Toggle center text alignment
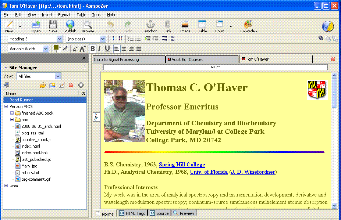The image size is (341, 220). coord(124,48)
